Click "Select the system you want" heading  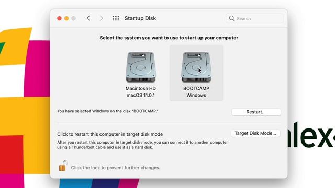169,38
